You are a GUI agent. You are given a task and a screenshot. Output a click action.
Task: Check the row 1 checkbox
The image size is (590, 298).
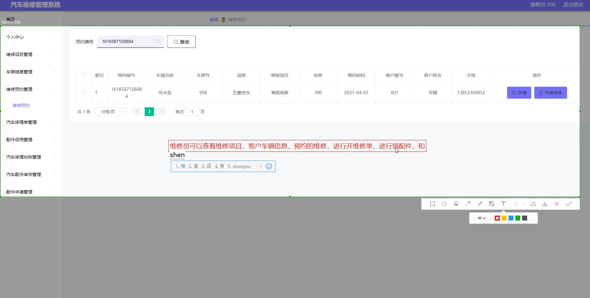coord(83,93)
